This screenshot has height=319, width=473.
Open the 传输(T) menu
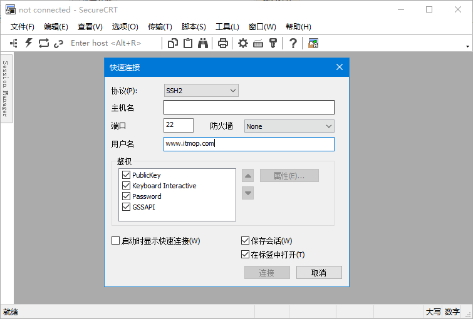click(x=160, y=27)
